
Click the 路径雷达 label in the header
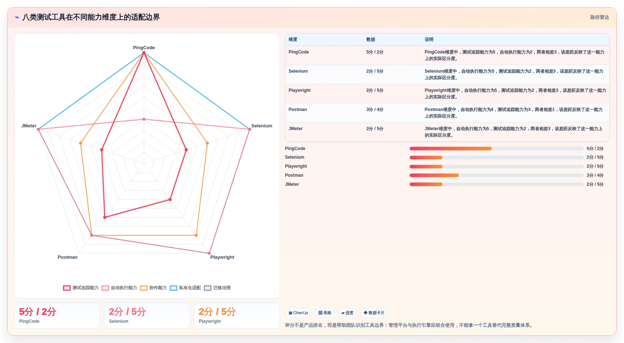pyautogui.click(x=599, y=17)
